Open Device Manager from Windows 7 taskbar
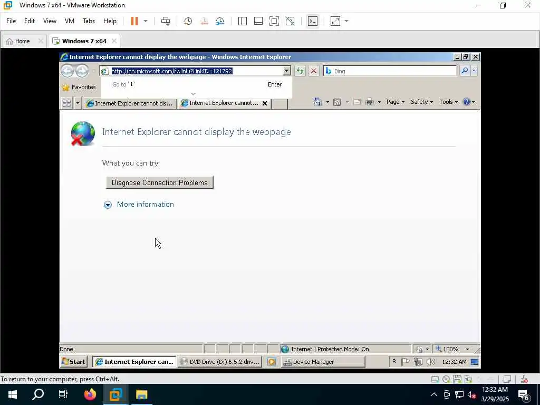Image resolution: width=540 pixels, height=405 pixels. [x=323, y=362]
